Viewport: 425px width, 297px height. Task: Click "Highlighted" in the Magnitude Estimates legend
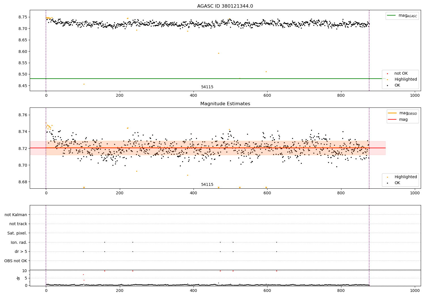click(406, 177)
